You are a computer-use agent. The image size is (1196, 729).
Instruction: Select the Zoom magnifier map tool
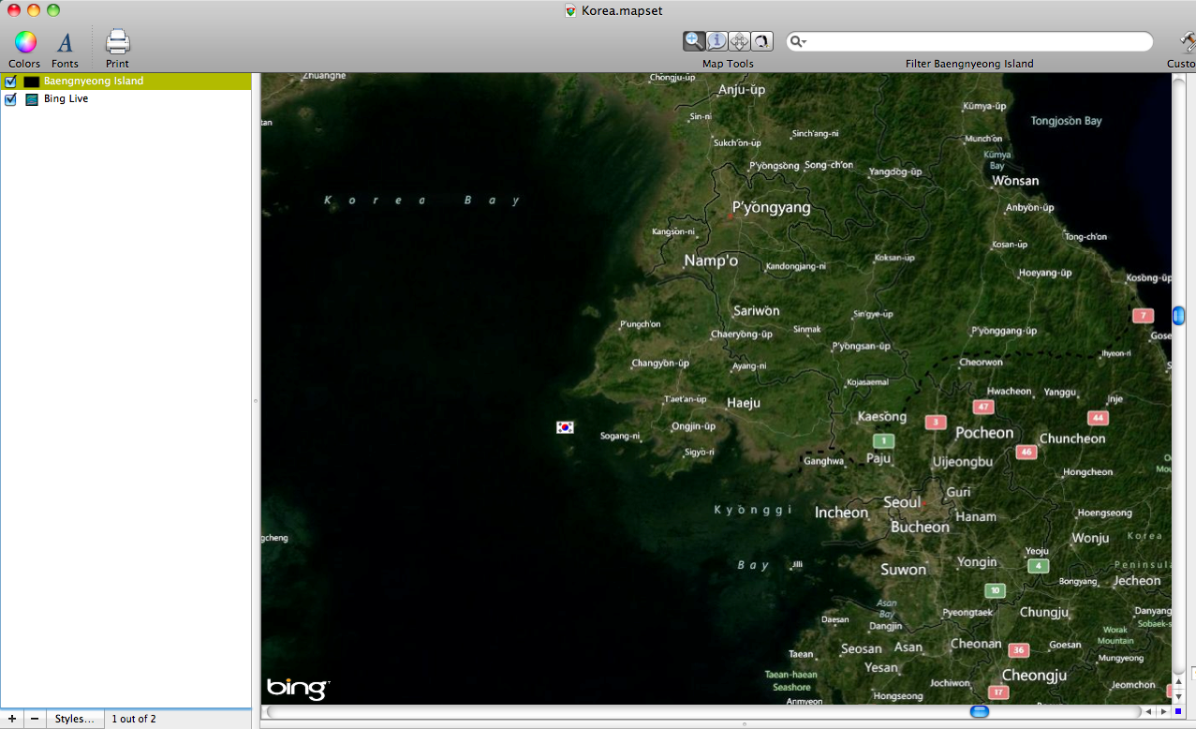click(x=694, y=41)
